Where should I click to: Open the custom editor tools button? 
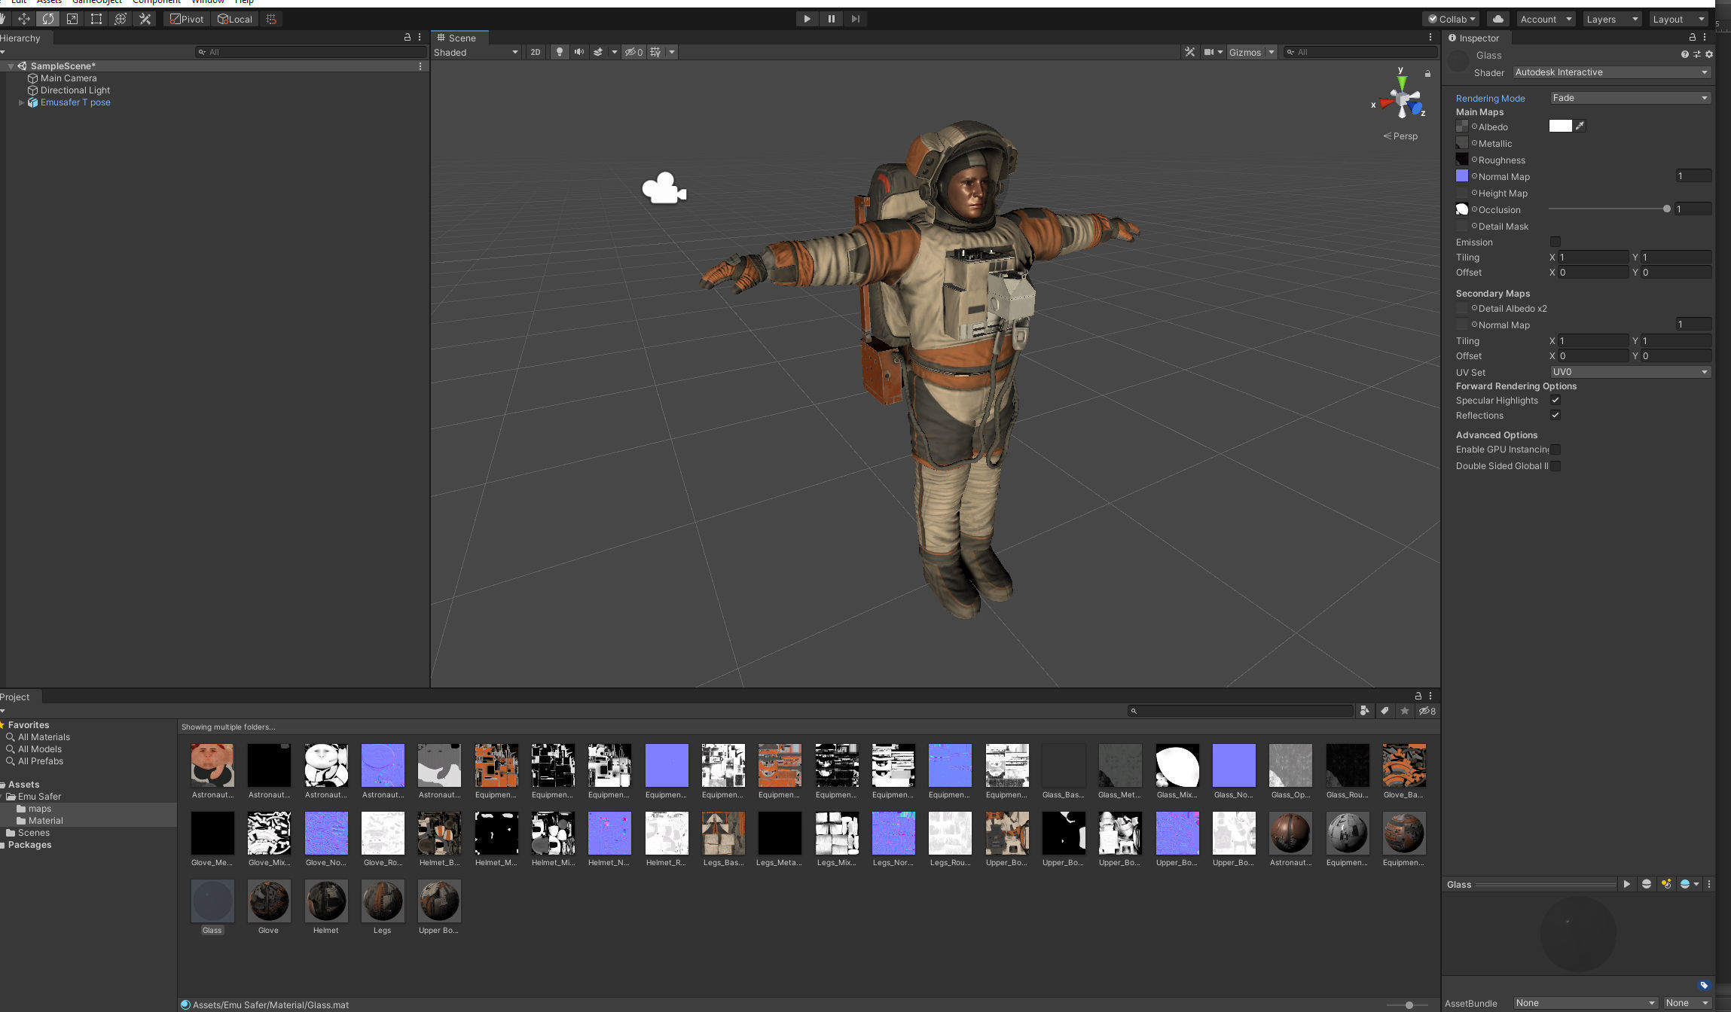(x=145, y=19)
